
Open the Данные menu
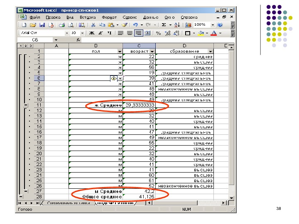pos(150,17)
